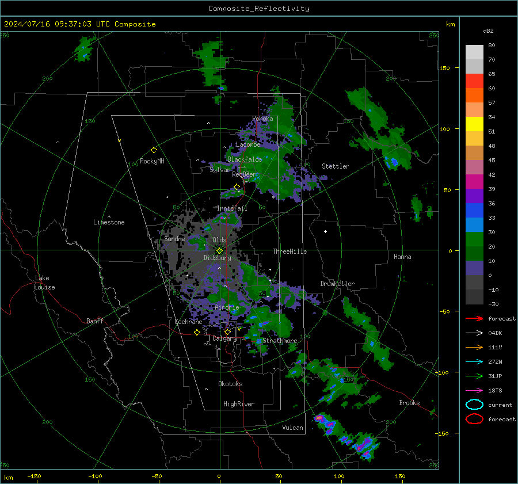This screenshot has height=484, width=518.
Task: Click the Olds label
Action: 219,240
